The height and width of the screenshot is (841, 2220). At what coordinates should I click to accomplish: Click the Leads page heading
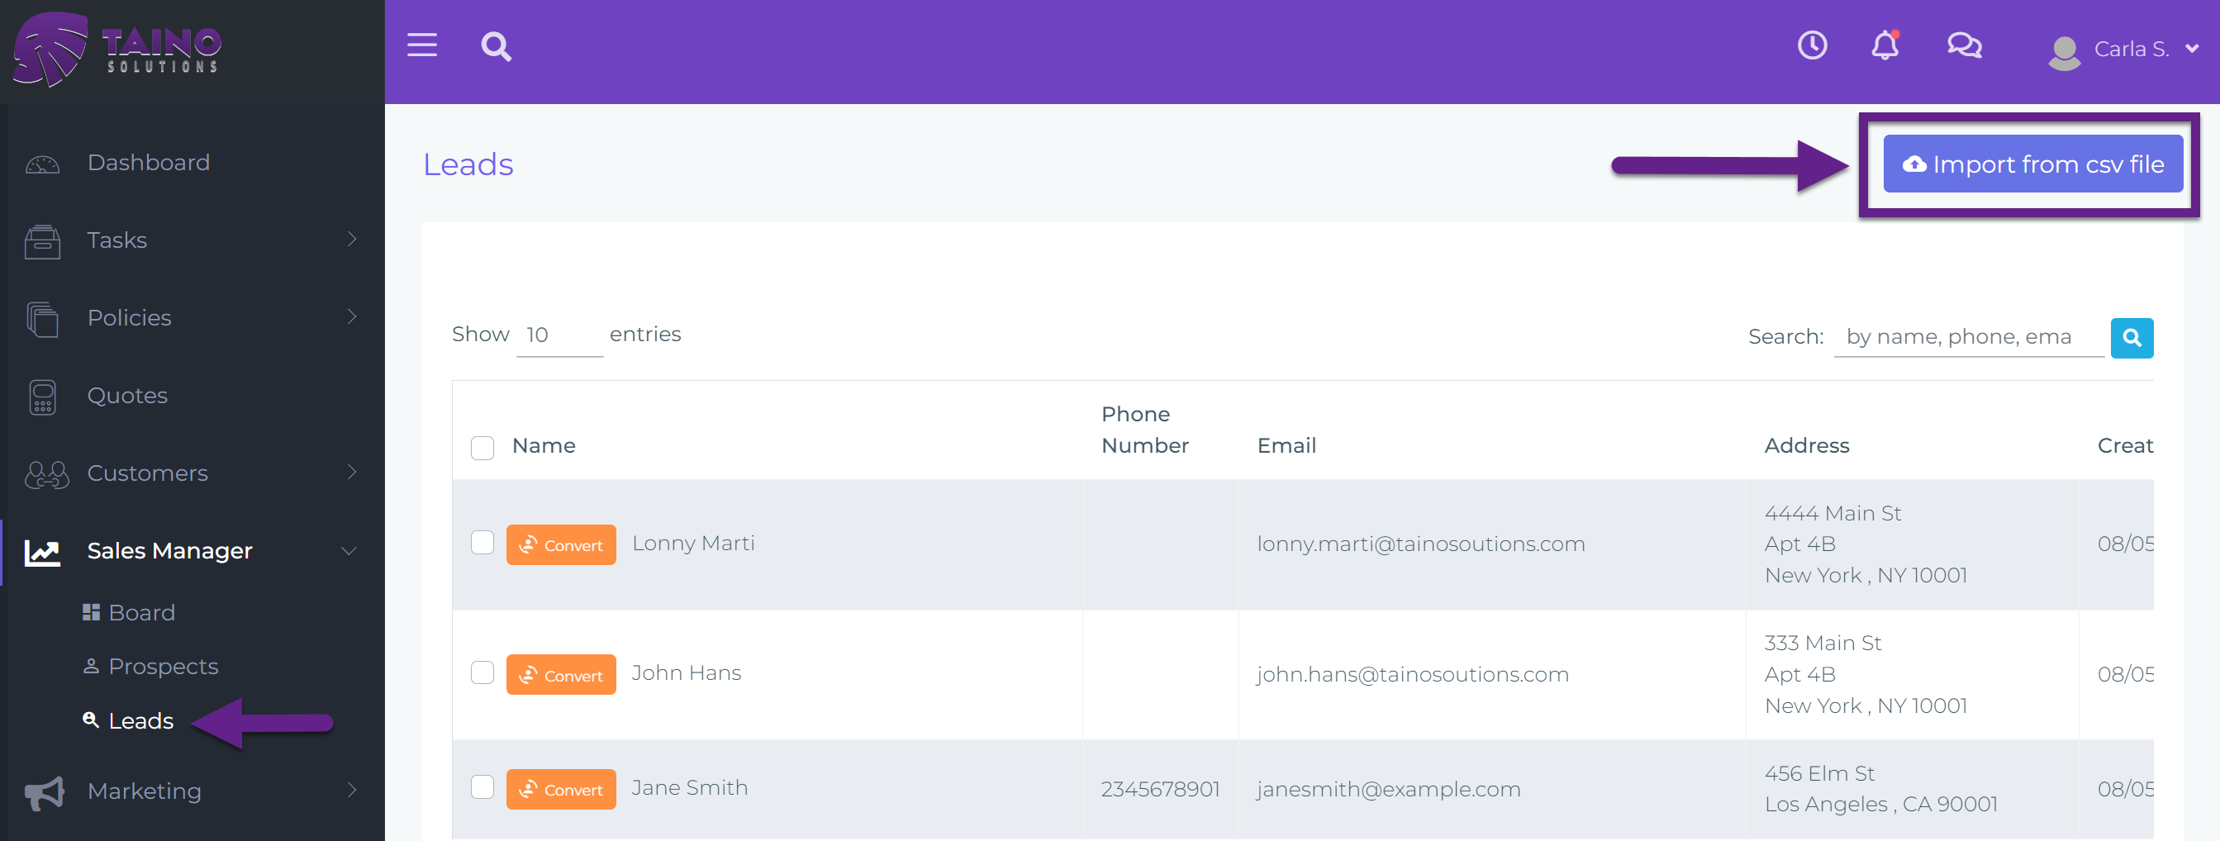click(x=468, y=164)
